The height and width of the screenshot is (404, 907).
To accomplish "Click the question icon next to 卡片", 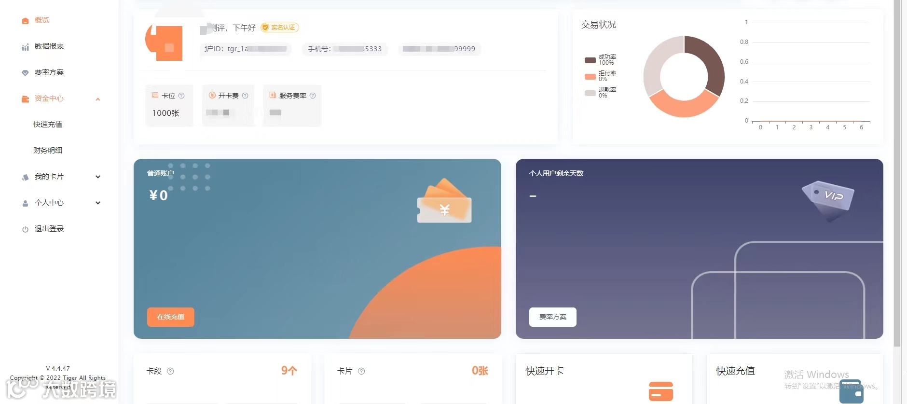I will click(361, 371).
